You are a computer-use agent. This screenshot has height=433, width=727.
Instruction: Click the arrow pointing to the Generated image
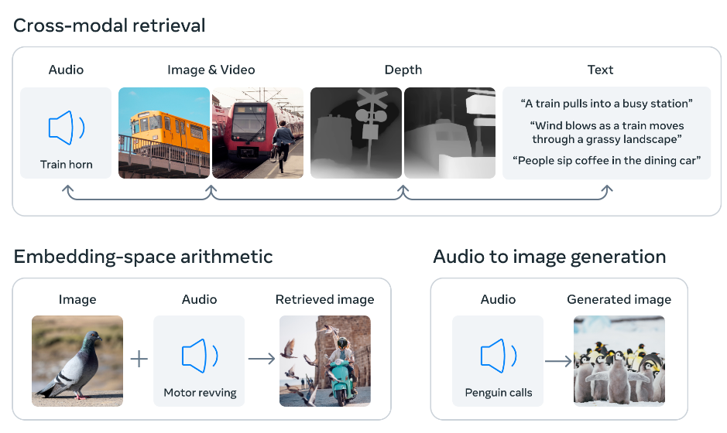[x=558, y=361]
